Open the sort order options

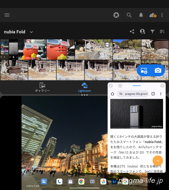(162, 31)
